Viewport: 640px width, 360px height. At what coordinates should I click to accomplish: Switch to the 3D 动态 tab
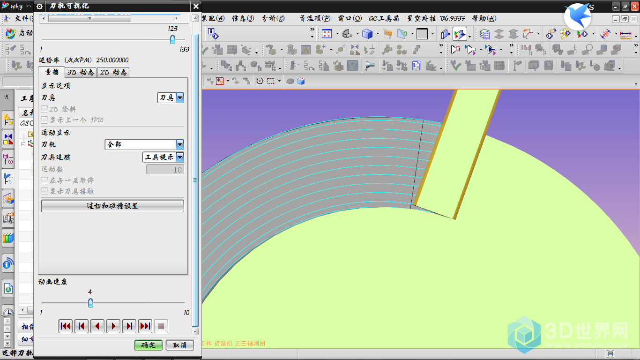(x=81, y=72)
